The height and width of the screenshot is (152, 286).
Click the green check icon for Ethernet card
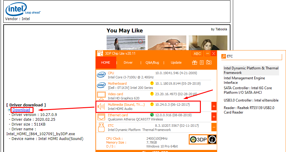pos(152,115)
